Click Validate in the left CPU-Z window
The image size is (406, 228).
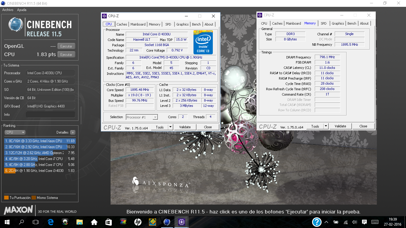tap(185, 127)
